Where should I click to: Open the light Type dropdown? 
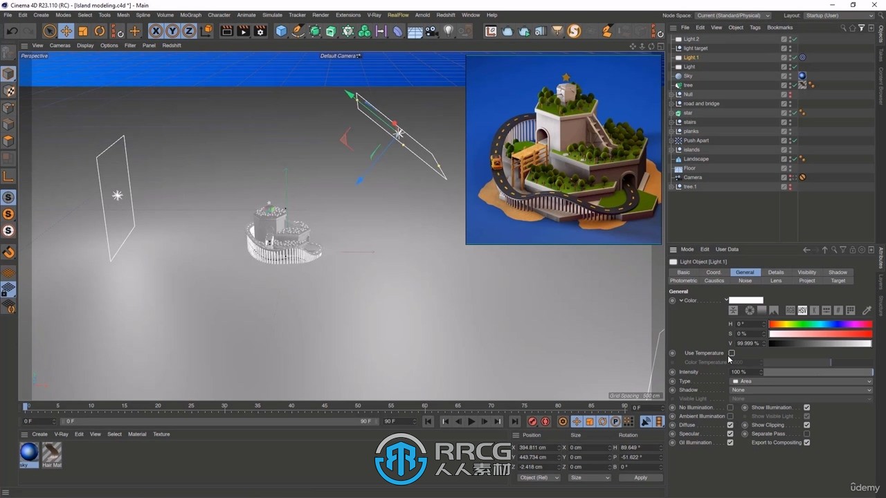[802, 381]
